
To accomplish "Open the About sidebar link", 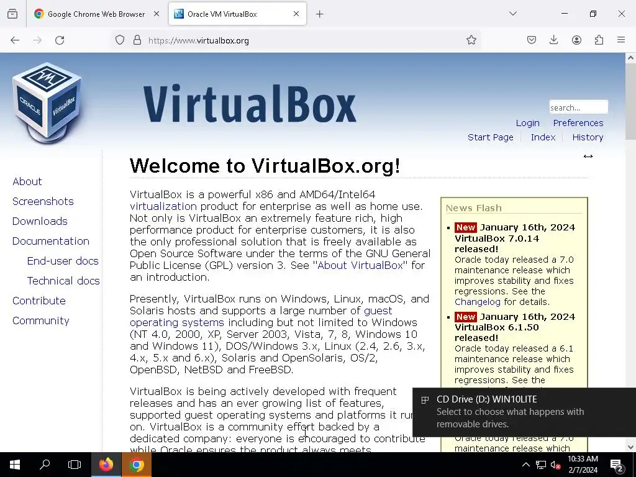I will pos(27,181).
